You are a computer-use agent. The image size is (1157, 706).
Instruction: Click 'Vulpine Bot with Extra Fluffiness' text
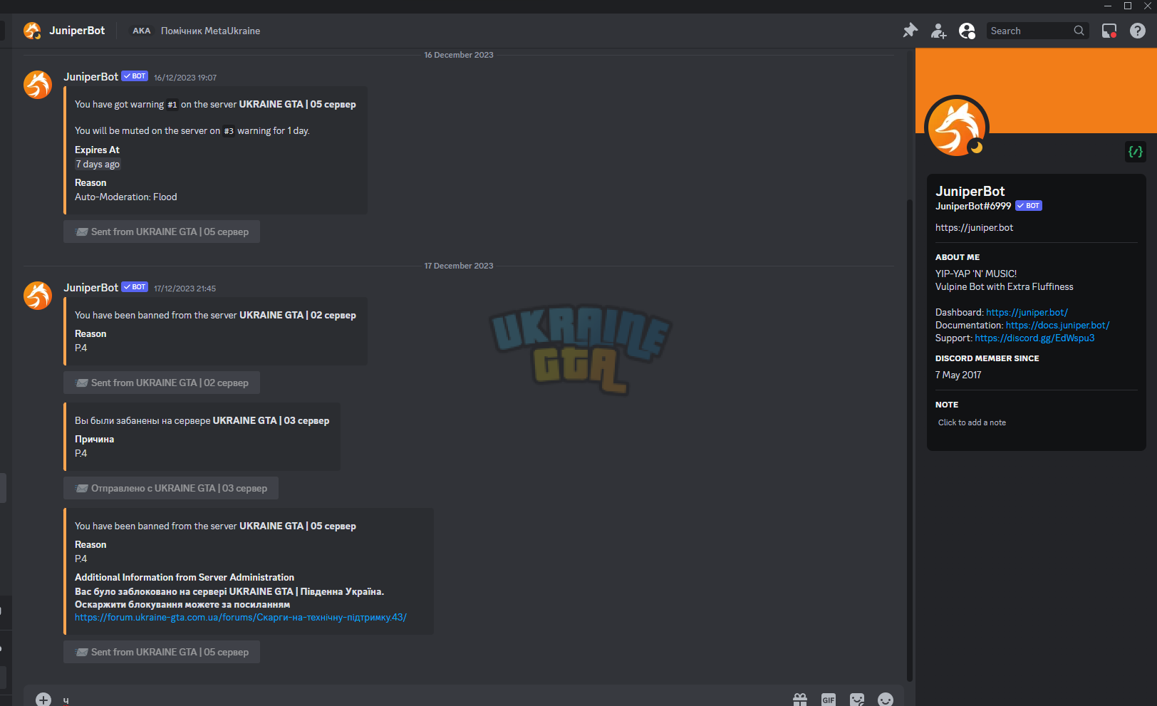(1005, 287)
